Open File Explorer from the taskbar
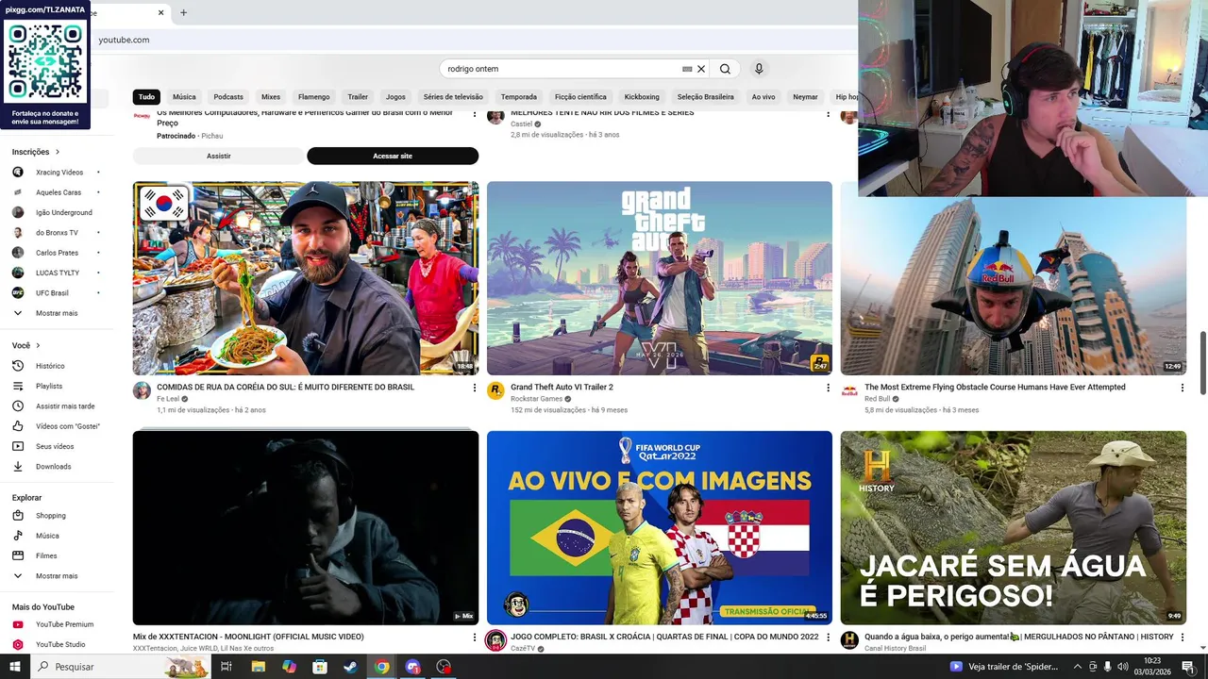Screen dimensions: 1208x679 [258, 667]
